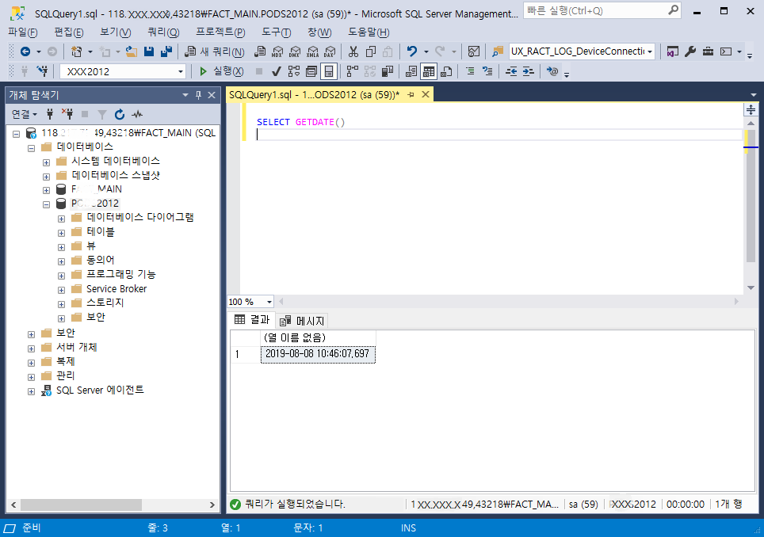This screenshot has height=537, width=764.
Task: Open the UX_RACT_LOG_DeviceConnecti search combo box
Action: pyautogui.click(x=582, y=51)
